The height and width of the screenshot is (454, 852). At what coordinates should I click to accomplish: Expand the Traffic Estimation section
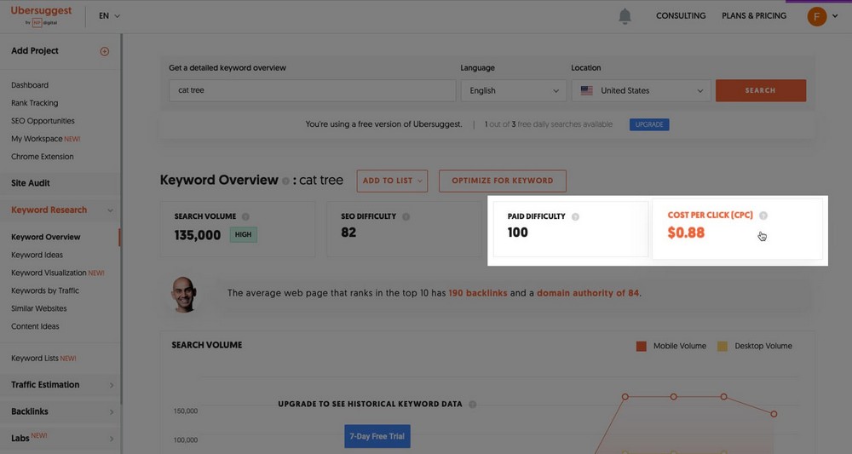pos(112,385)
